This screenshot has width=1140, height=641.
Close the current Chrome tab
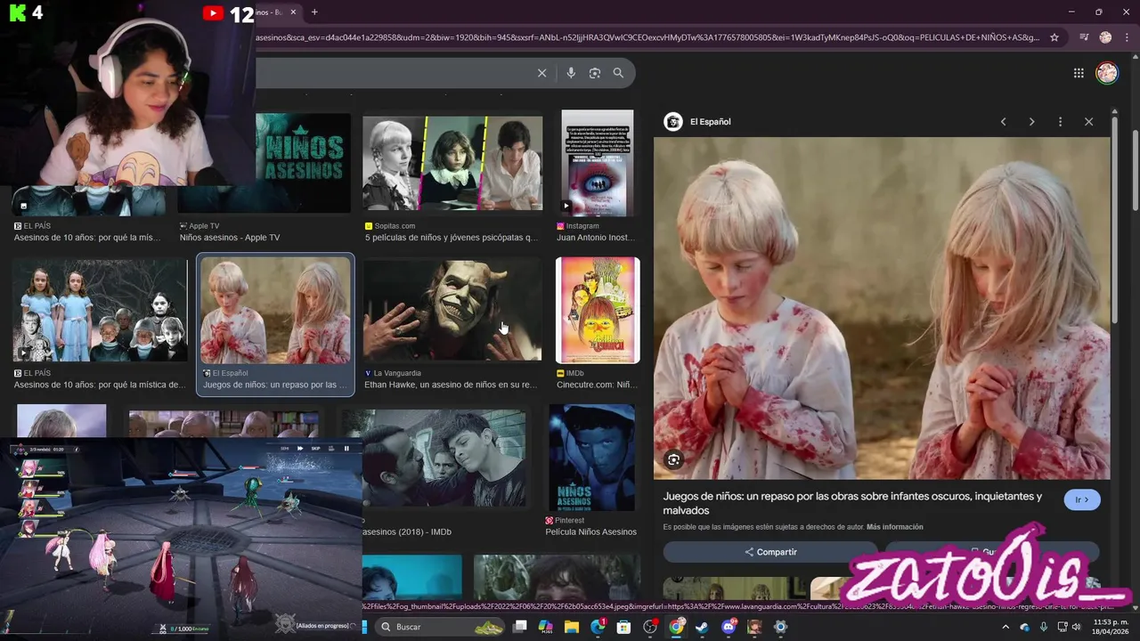point(293,12)
